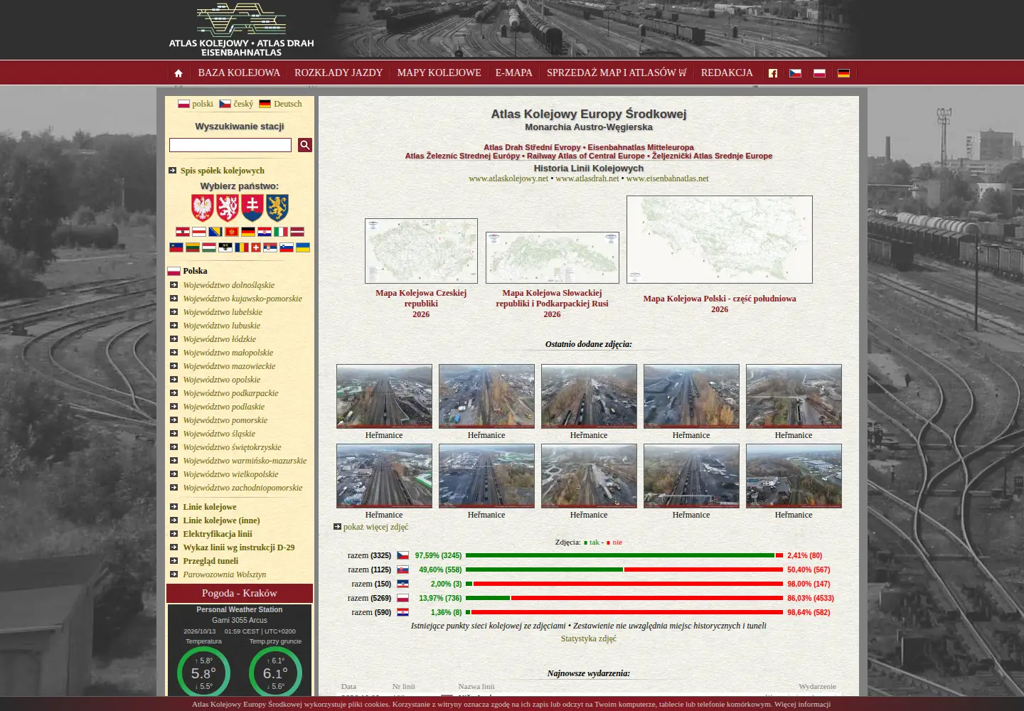The image size is (1024, 711).
Task: Open the Slovak railway map thumbnail
Action: pos(553,257)
